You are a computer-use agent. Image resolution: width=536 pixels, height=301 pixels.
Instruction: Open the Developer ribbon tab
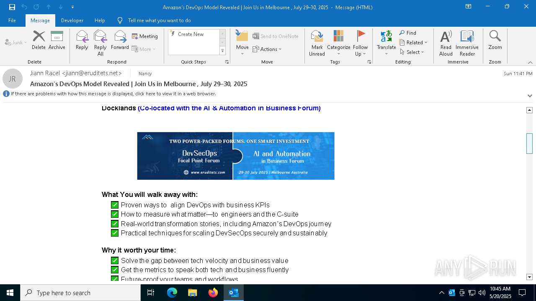pos(72,20)
